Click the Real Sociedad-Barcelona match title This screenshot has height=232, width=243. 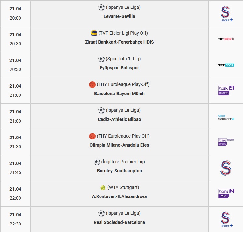[x=119, y=222]
